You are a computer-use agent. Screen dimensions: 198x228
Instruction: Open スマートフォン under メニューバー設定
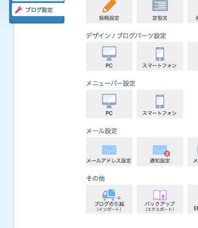click(x=160, y=104)
